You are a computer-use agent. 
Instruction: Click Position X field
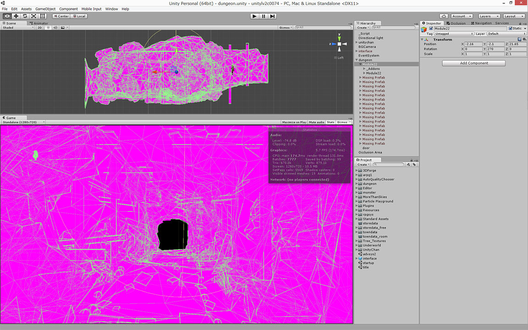473,44
